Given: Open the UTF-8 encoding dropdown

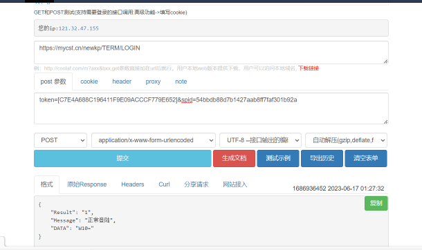Looking at the screenshot, I should (260, 140).
